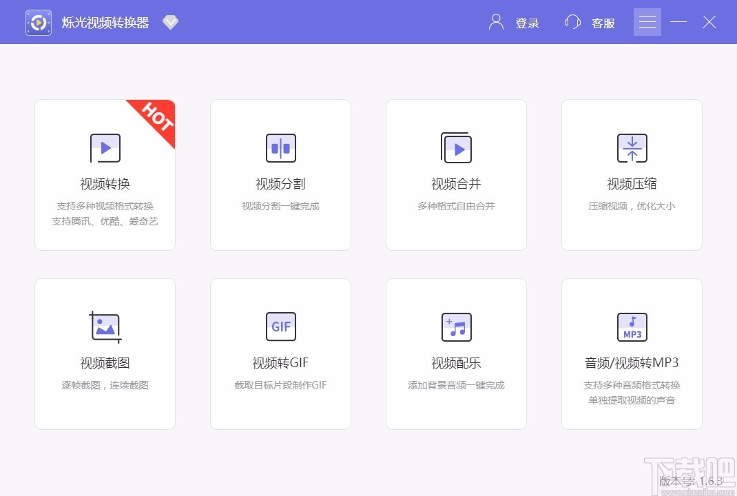Click the 压缩视频，优化大小 card text
The image size is (737, 496).
point(632,205)
